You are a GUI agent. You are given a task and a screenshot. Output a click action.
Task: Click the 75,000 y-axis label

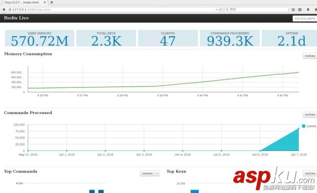20,131
